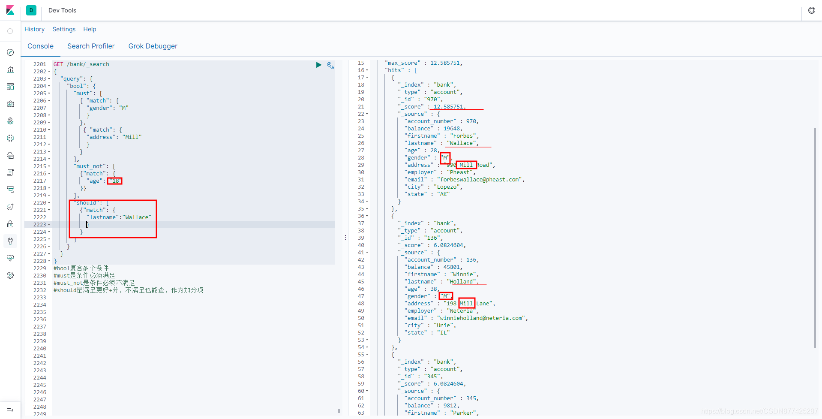Open SIEM from the sidebar
This screenshot has height=419, width=822.
(x=10, y=224)
